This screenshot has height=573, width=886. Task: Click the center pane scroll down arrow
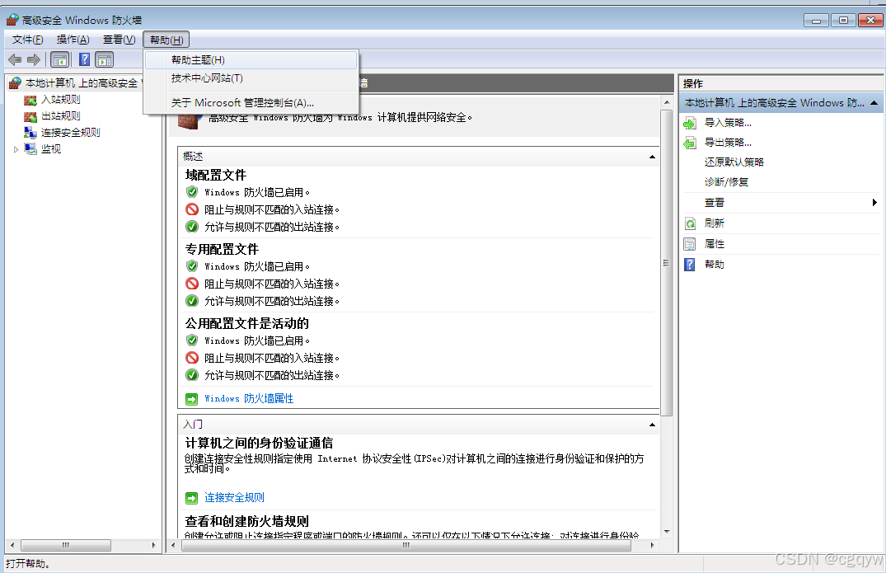pyautogui.click(x=667, y=532)
